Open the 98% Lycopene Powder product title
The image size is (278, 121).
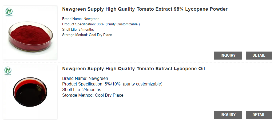point(145,9)
